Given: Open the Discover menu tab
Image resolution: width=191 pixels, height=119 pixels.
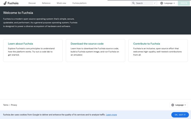Looking at the screenshot, I should (x=32, y=3).
